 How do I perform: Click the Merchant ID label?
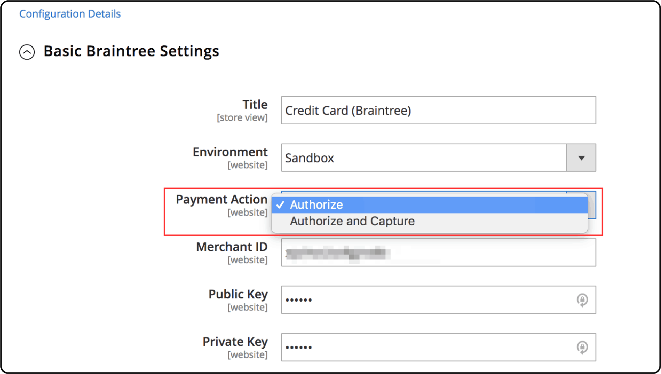click(x=232, y=247)
